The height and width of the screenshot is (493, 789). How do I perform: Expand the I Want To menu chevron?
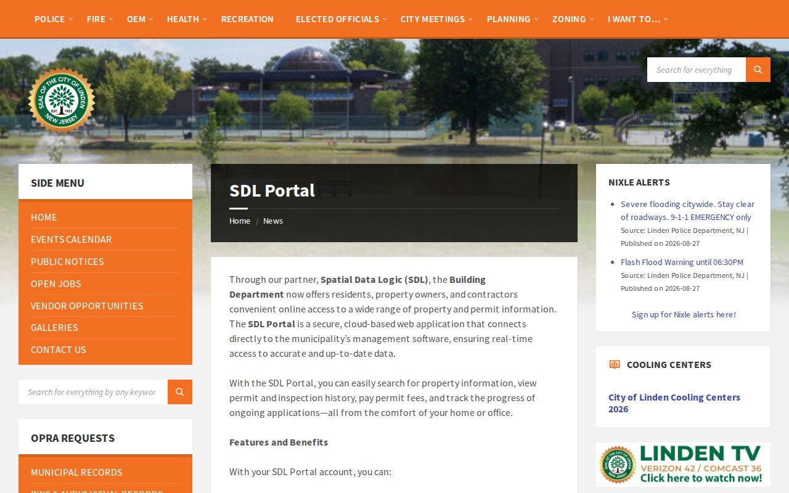point(666,19)
